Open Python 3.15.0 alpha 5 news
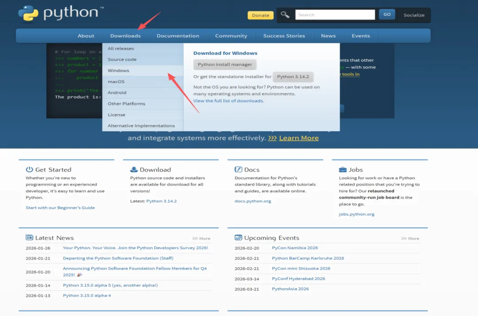The height and width of the screenshot is (316, 478). 110,285
